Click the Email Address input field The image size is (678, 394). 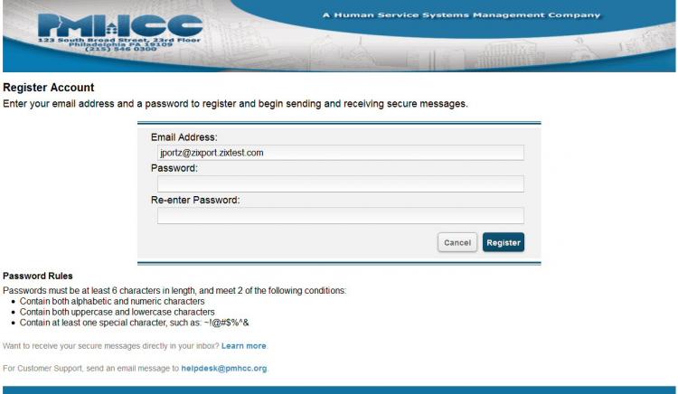(x=340, y=153)
